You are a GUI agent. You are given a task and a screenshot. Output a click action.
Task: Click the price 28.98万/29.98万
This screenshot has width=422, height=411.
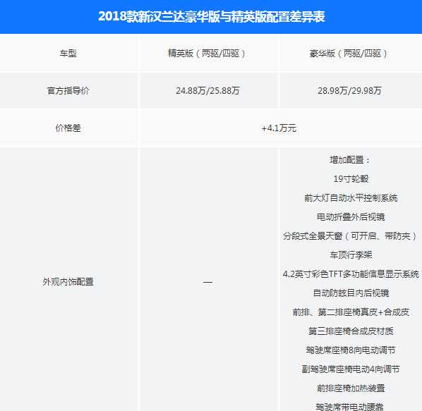349,90
